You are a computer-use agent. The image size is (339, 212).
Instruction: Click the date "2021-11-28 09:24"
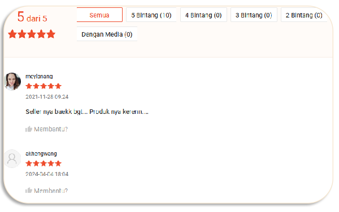(x=47, y=96)
